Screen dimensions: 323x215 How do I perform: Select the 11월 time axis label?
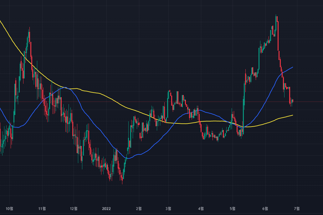42,209
